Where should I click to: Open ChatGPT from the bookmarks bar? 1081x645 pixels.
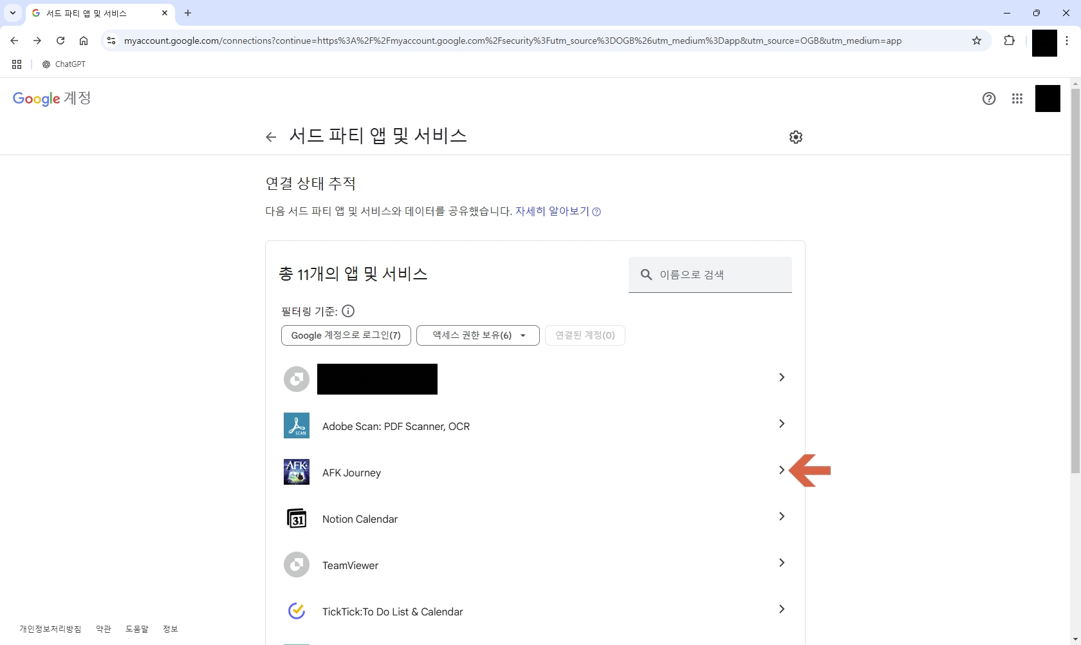tap(64, 64)
